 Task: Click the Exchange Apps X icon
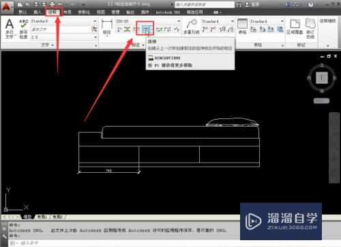pos(288,5)
